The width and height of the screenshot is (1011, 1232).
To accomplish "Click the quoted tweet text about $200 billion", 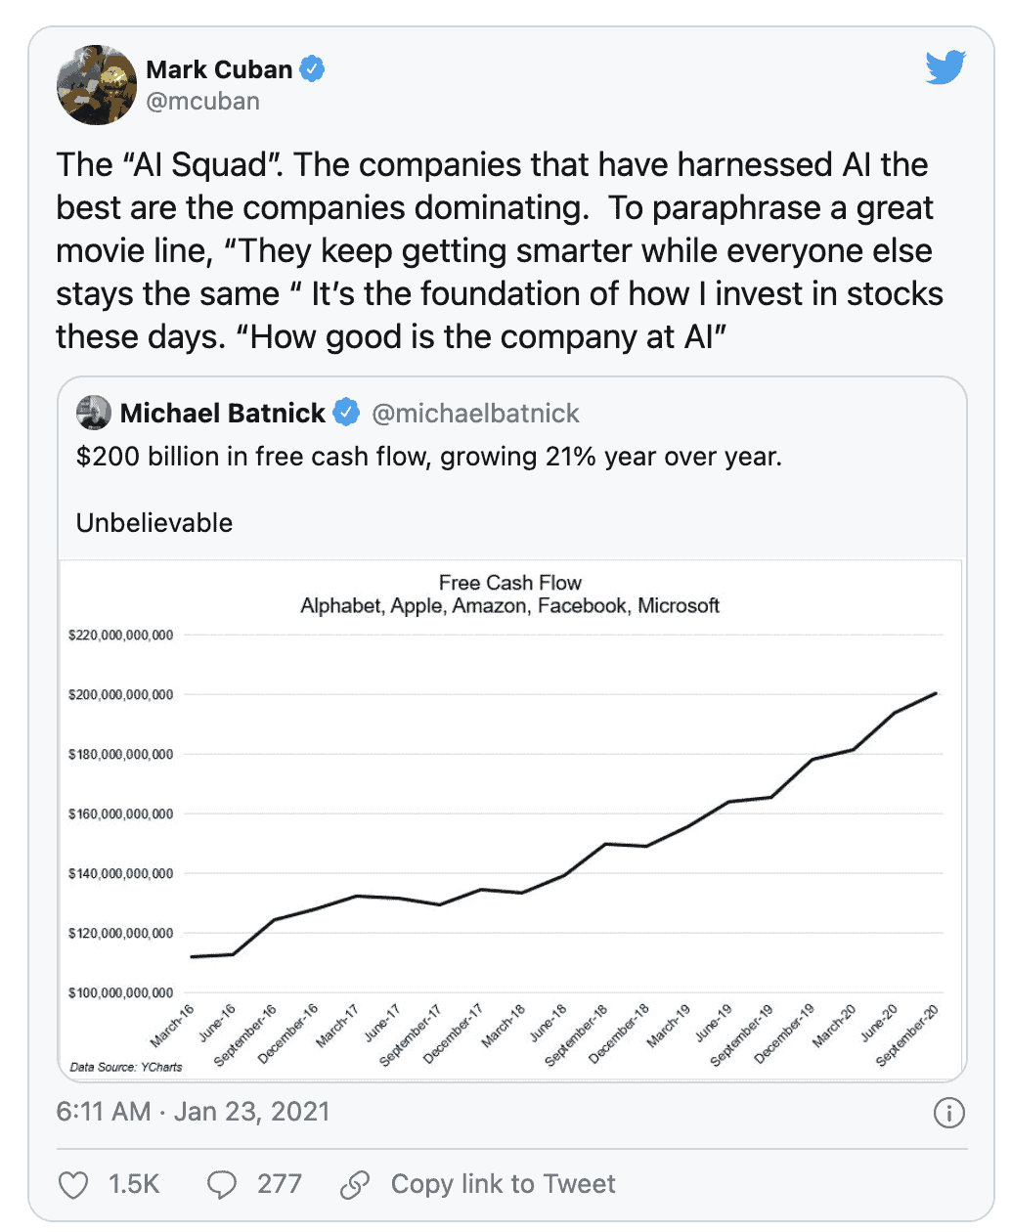I will click(428, 457).
